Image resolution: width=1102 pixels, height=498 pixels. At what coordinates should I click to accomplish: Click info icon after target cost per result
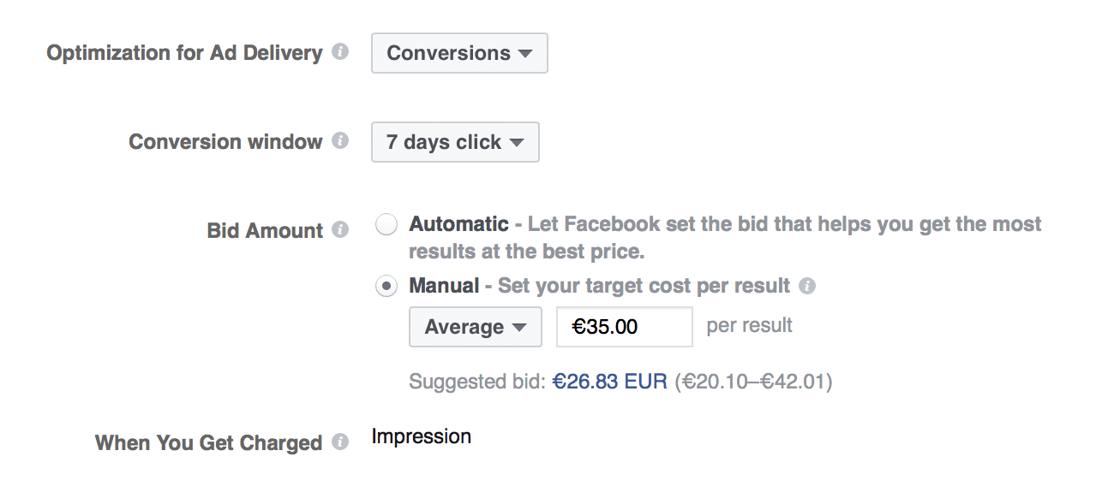click(806, 286)
